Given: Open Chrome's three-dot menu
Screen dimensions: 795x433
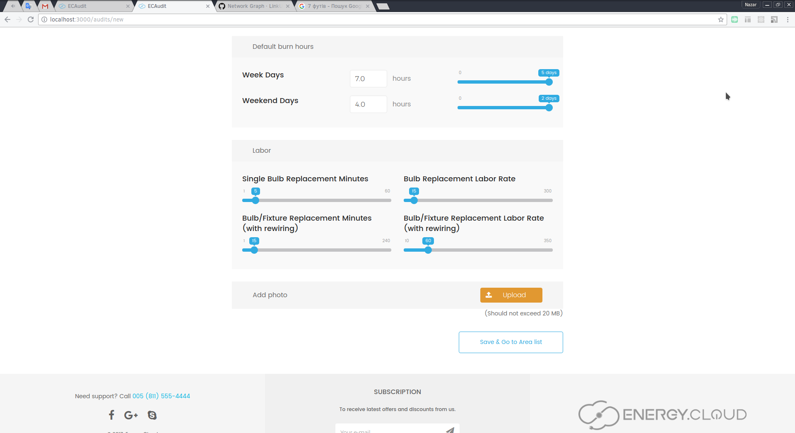Looking at the screenshot, I should (x=788, y=19).
